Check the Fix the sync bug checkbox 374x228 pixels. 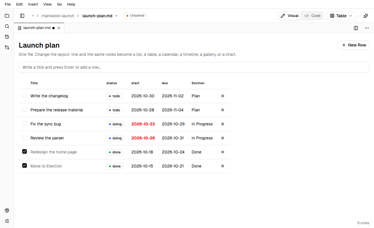click(x=25, y=123)
